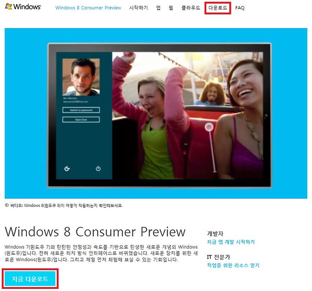The image size is (312, 291).
Task: Play the Windows 8 promo video thumbnail
Action: (156, 113)
